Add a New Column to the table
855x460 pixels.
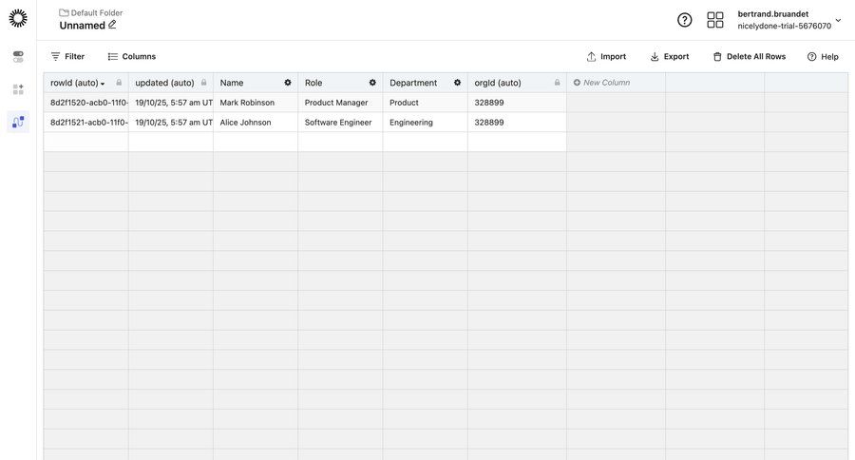[602, 83]
